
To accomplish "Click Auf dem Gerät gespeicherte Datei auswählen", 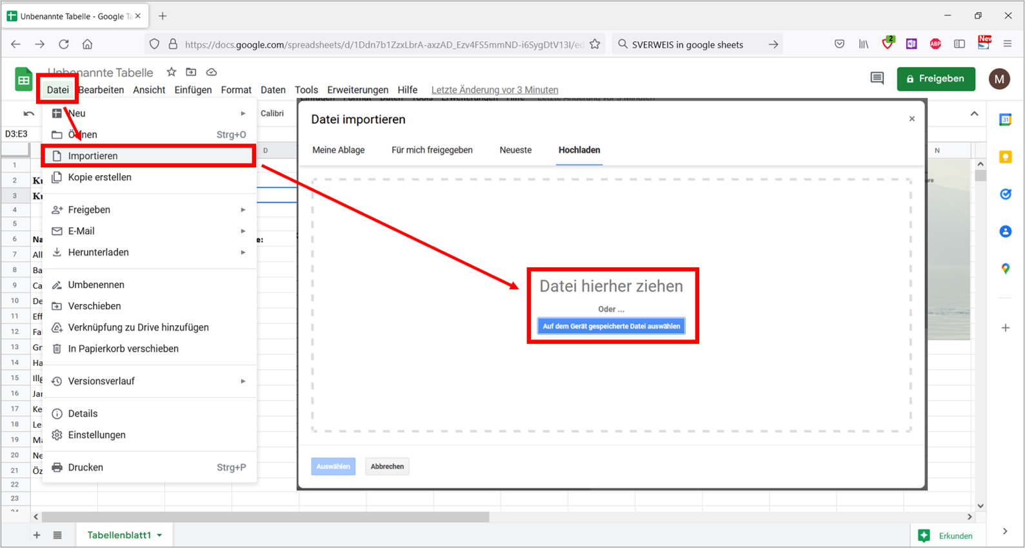I will 611,326.
